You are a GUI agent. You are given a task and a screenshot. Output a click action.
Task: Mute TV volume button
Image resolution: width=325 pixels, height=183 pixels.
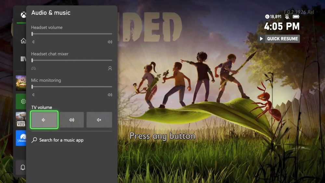point(99,120)
